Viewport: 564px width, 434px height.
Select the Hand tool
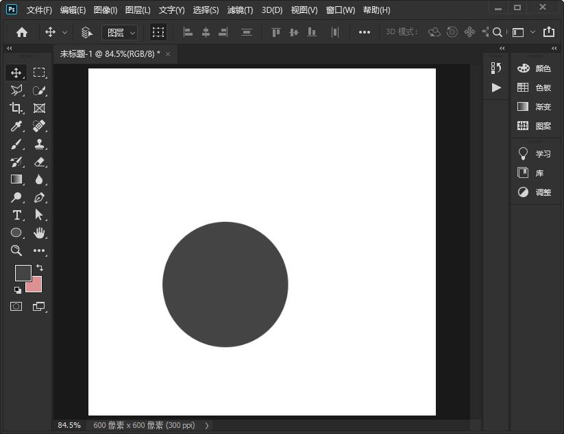point(39,233)
